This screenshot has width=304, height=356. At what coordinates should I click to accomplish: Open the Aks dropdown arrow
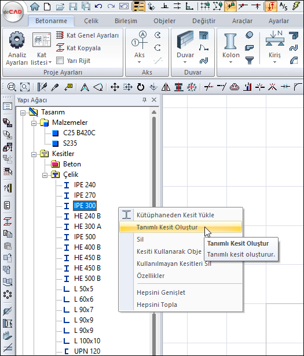coord(139,62)
